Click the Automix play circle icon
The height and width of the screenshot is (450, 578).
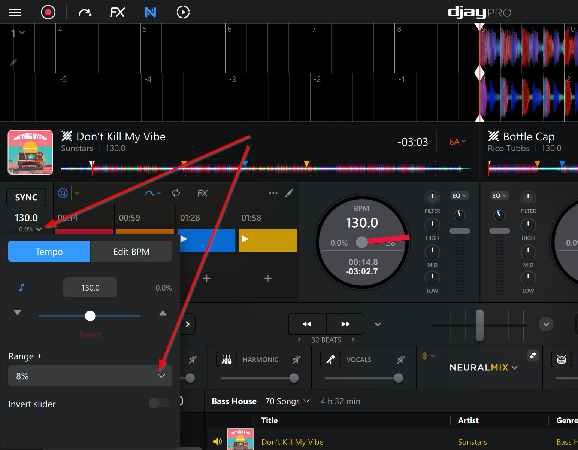coord(183,12)
